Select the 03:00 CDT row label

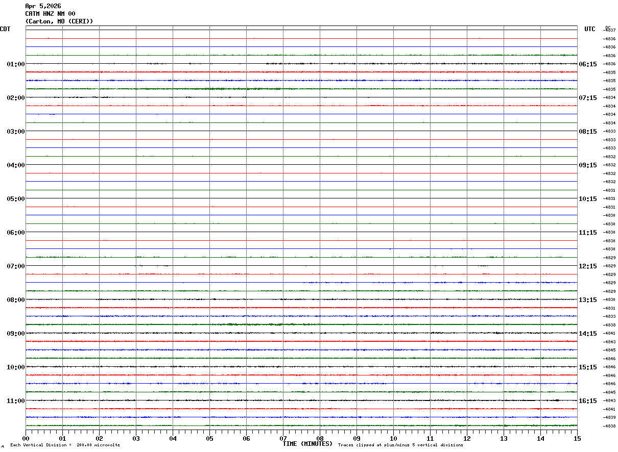[x=15, y=132]
